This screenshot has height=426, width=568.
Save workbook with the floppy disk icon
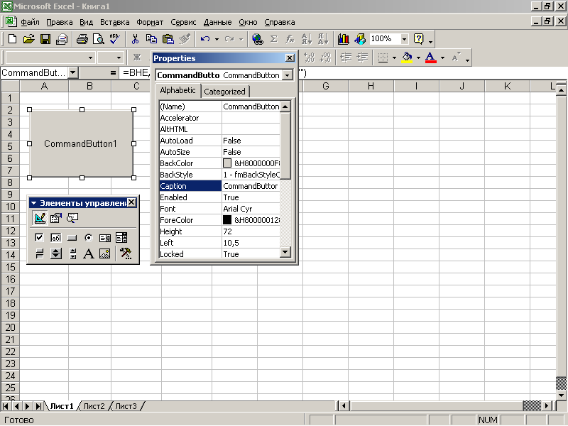point(45,39)
